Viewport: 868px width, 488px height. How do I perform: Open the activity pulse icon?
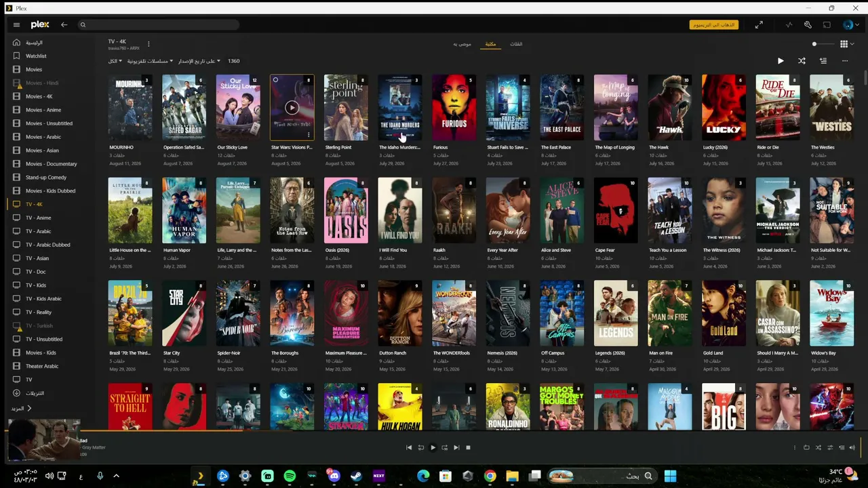click(789, 25)
